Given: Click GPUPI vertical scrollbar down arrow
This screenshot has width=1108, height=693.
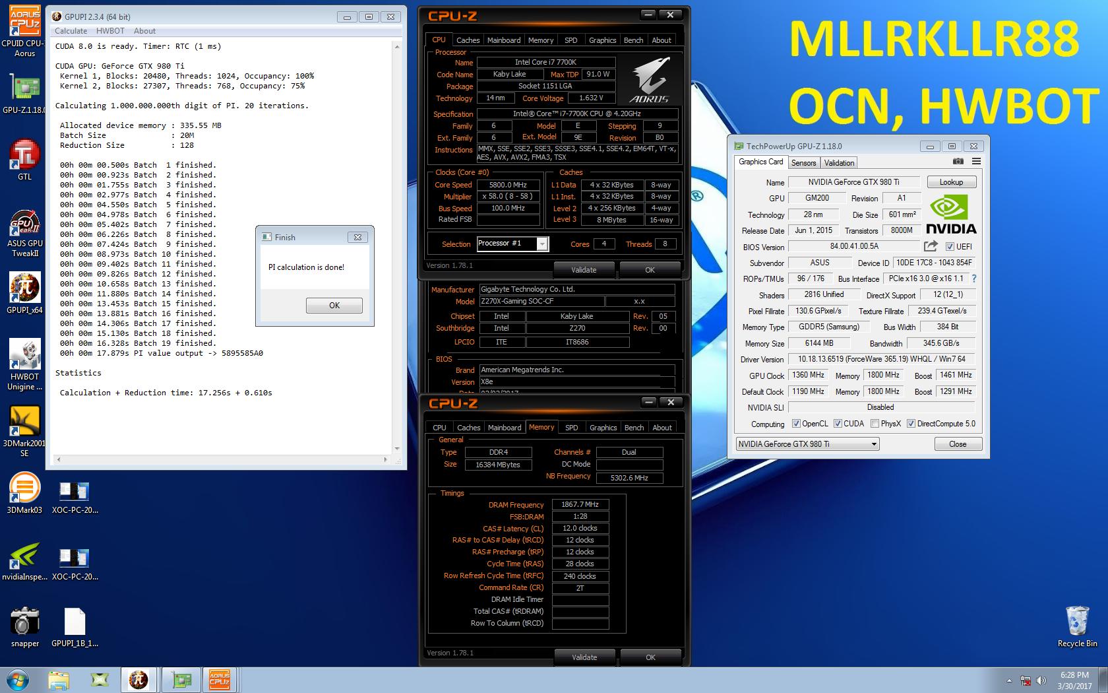Looking at the screenshot, I should click(x=397, y=449).
